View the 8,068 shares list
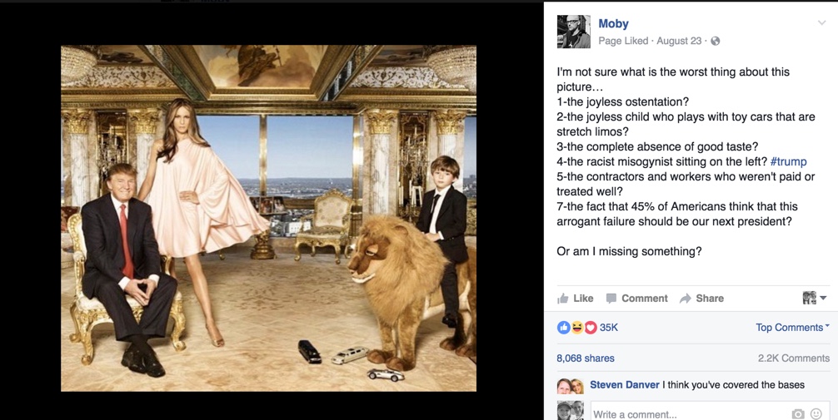 point(586,358)
